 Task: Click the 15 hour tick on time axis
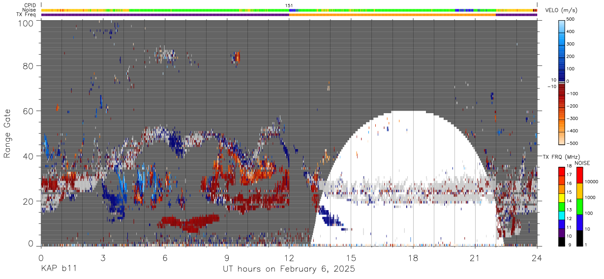[351, 258]
